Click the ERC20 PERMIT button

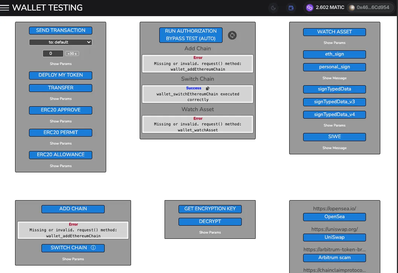60,133
